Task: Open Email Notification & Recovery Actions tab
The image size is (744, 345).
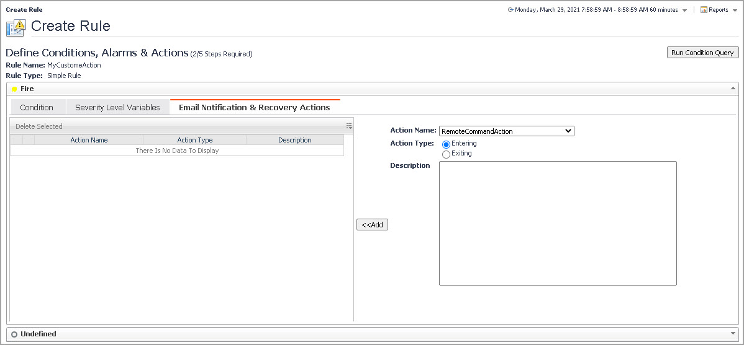Action: (255, 107)
